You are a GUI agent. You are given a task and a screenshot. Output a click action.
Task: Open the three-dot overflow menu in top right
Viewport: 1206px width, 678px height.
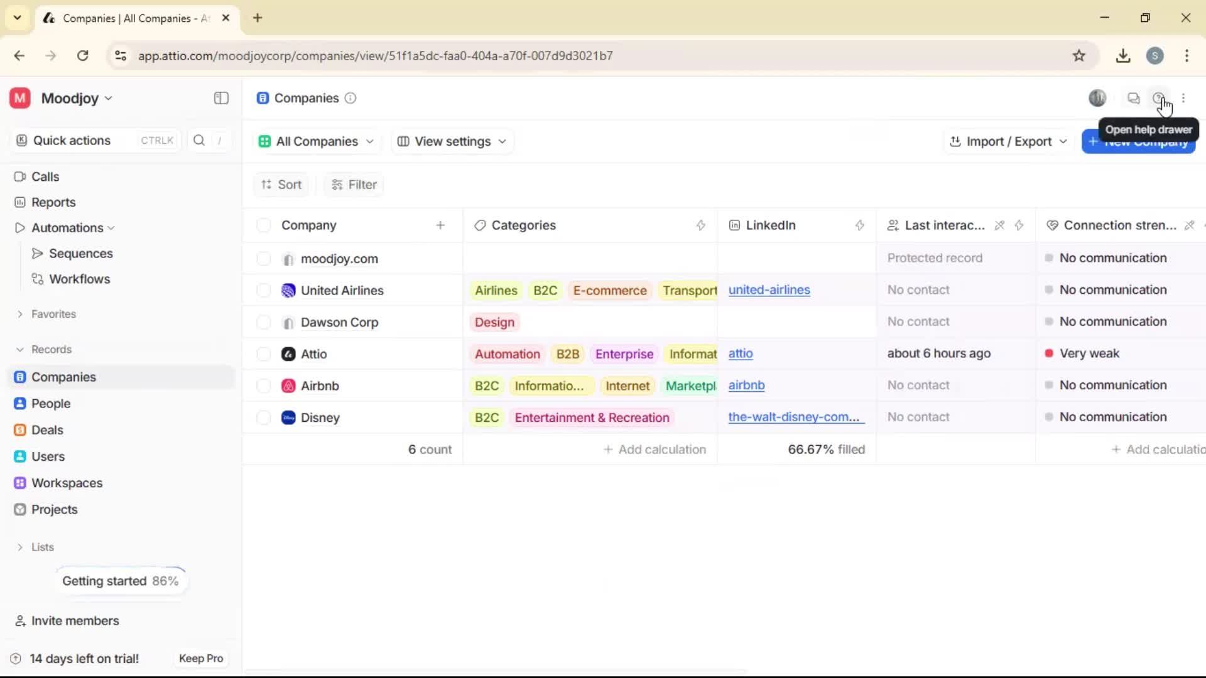tap(1185, 98)
